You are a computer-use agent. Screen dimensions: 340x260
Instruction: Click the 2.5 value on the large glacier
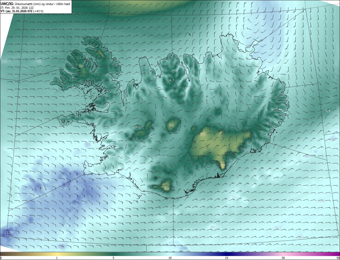point(203,134)
